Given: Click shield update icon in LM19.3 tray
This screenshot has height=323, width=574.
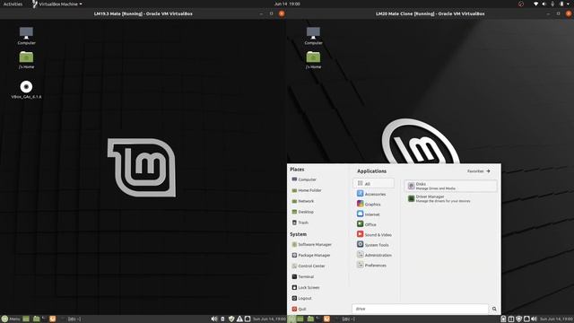Looking at the screenshot, I should click(231, 319).
